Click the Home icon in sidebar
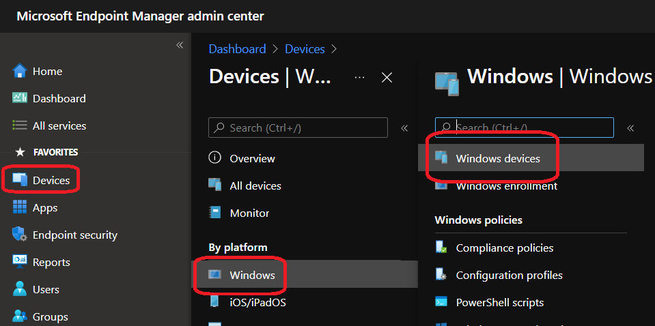This screenshot has height=326, width=655. point(20,71)
